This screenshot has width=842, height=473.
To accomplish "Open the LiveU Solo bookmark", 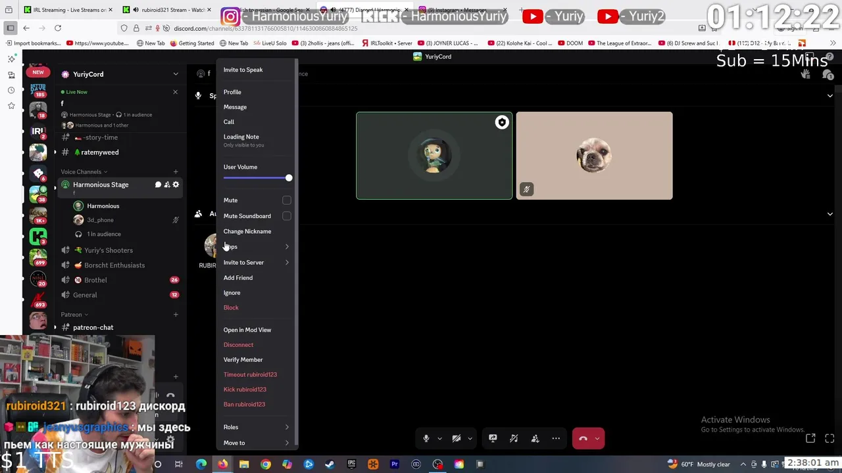I will point(271,43).
